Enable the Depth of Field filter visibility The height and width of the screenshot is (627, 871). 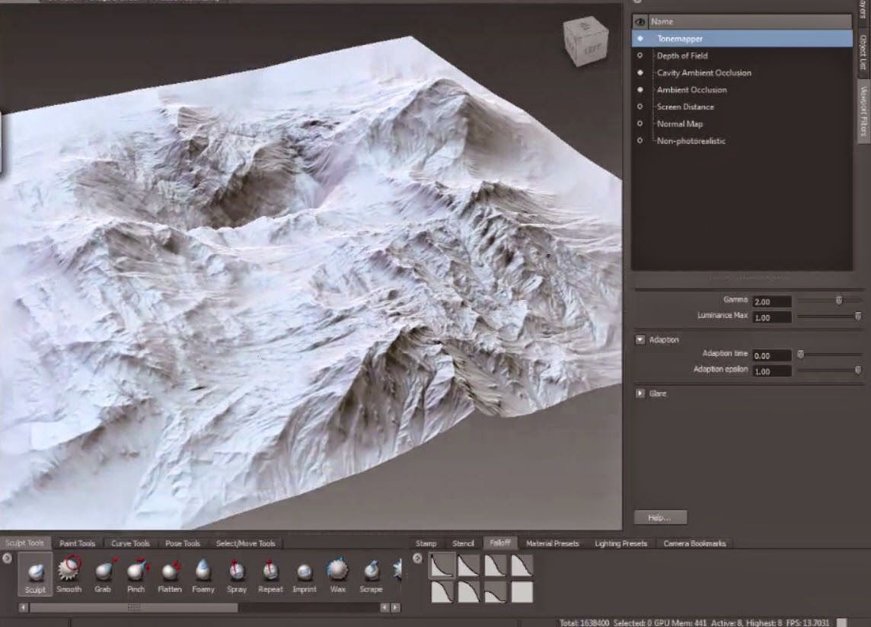pos(640,56)
